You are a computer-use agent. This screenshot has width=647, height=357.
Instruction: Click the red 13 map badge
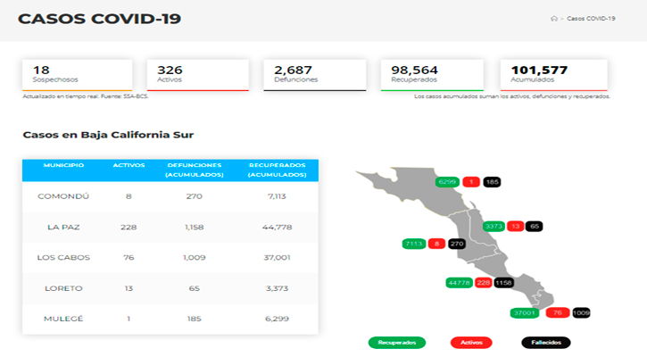click(516, 226)
